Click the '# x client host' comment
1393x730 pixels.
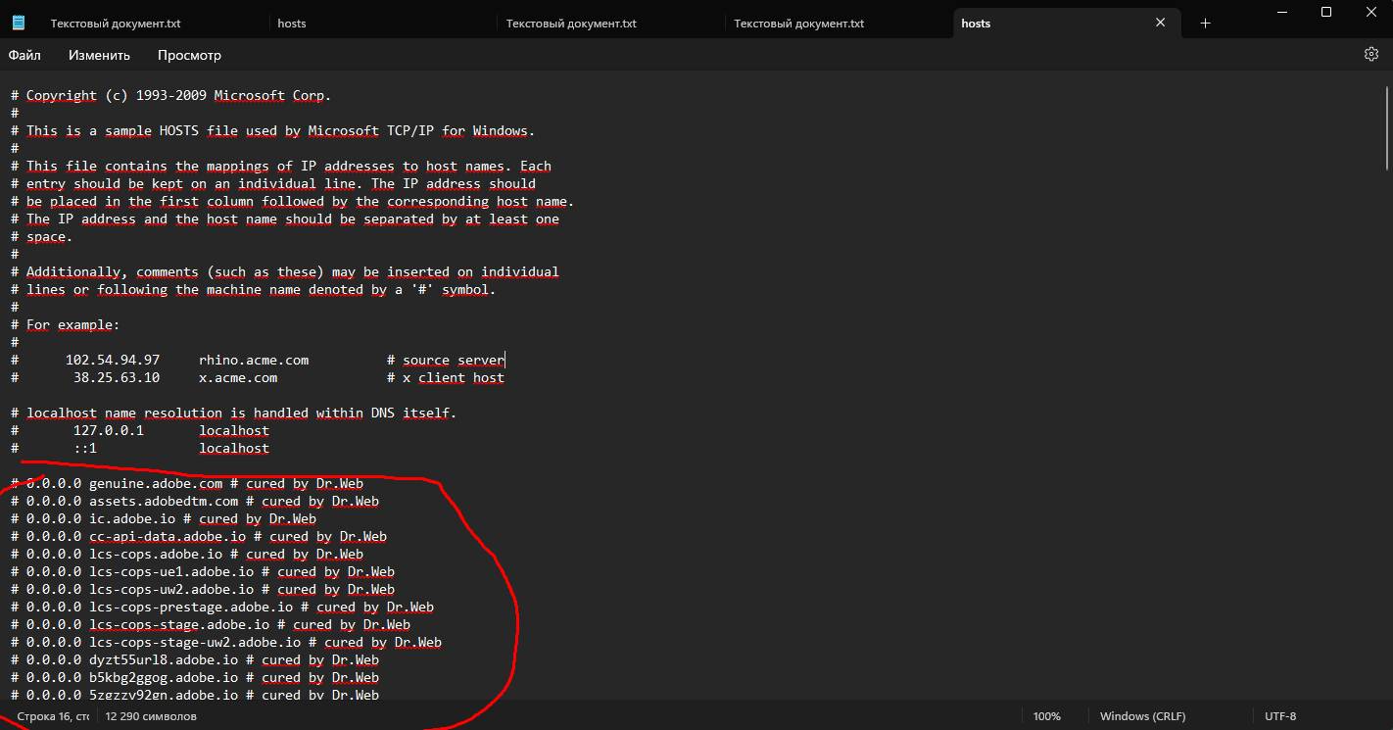point(446,377)
